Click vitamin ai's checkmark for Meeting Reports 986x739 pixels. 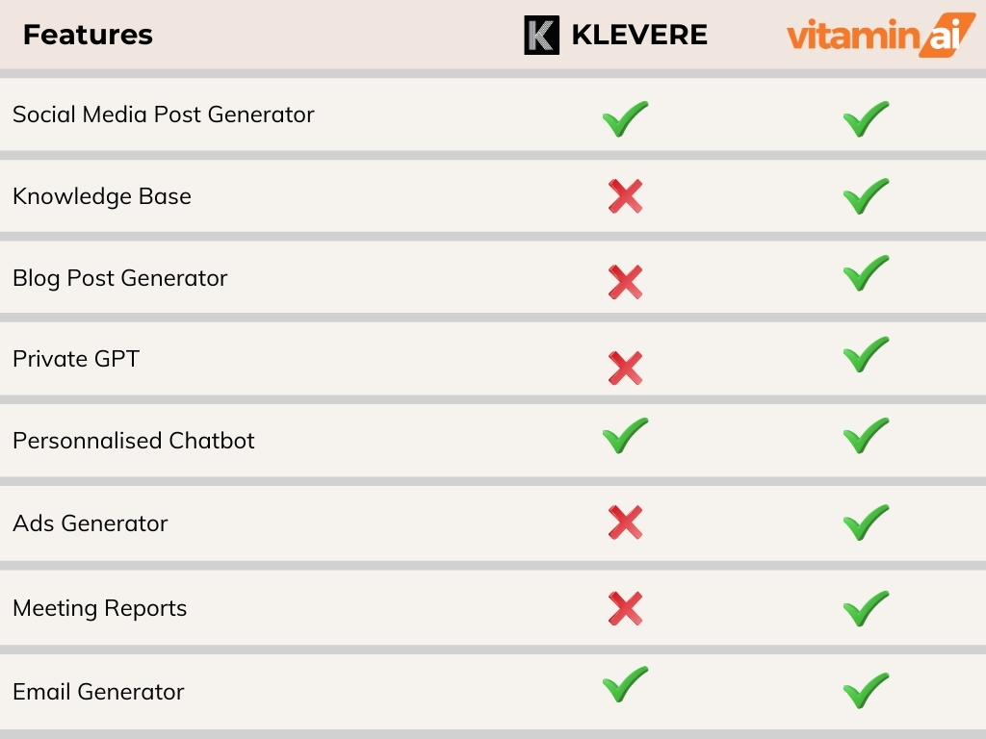pyautogui.click(x=866, y=608)
